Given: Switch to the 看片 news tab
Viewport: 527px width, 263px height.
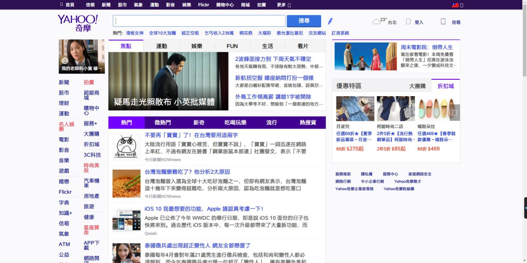Looking at the screenshot, I should coord(303,46).
